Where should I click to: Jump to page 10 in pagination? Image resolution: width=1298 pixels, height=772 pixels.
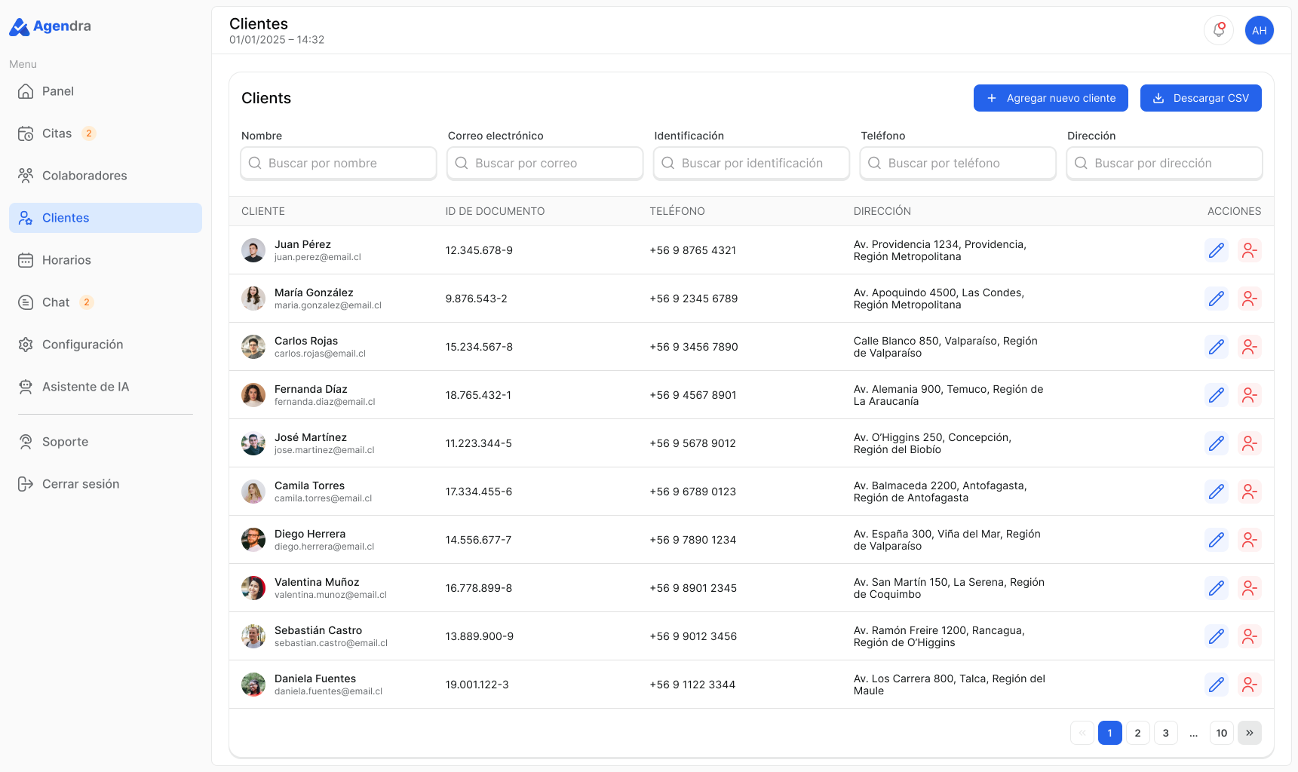click(x=1222, y=733)
